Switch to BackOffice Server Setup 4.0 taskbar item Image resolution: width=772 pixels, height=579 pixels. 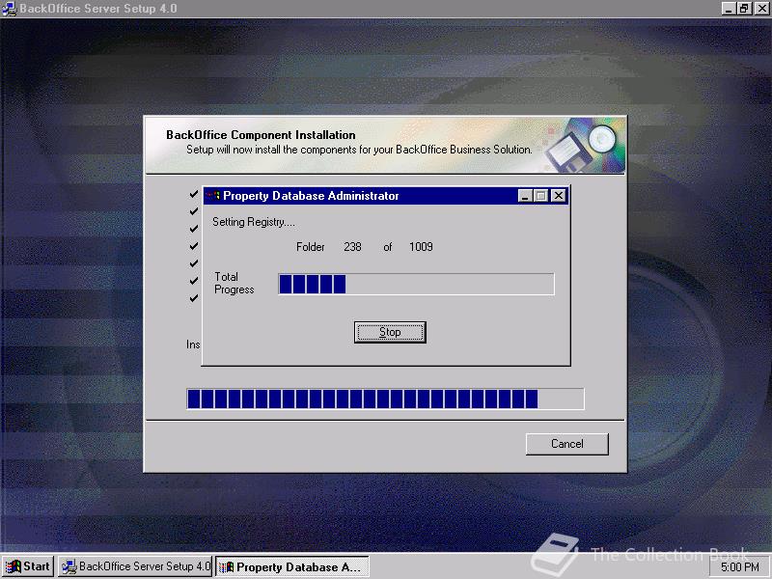tap(136, 566)
